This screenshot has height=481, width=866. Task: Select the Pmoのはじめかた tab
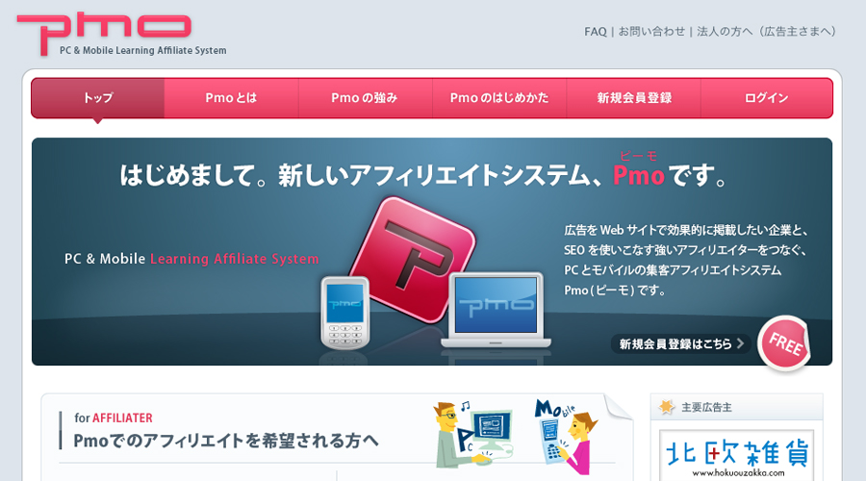tap(499, 98)
